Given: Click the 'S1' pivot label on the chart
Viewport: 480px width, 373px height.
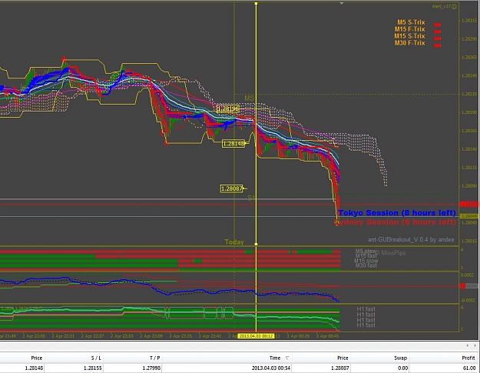Looking at the screenshot, I should pyautogui.click(x=251, y=198).
